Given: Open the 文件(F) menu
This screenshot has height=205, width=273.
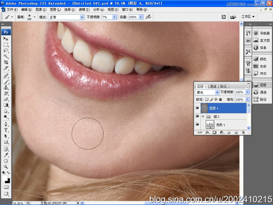Looking at the screenshot, I should click(x=12, y=10).
